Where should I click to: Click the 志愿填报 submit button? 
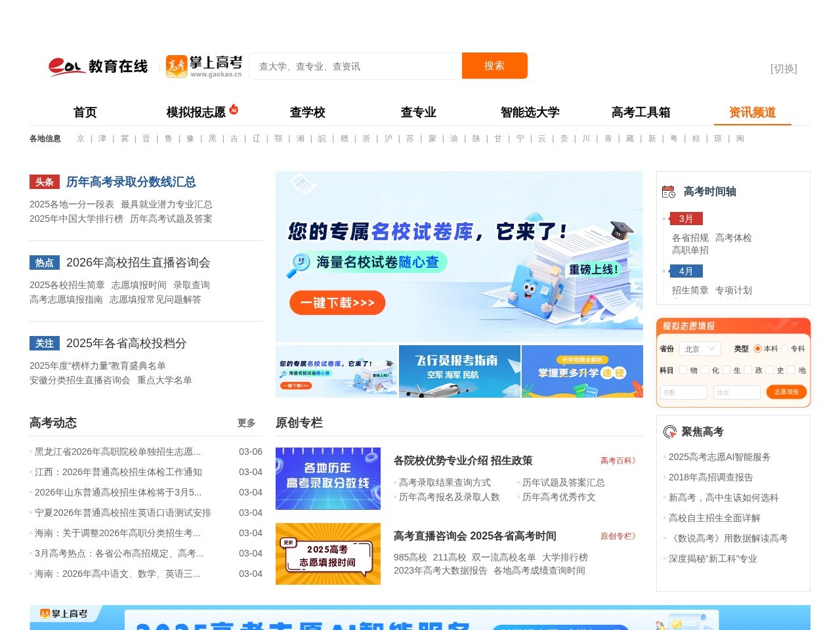click(786, 392)
